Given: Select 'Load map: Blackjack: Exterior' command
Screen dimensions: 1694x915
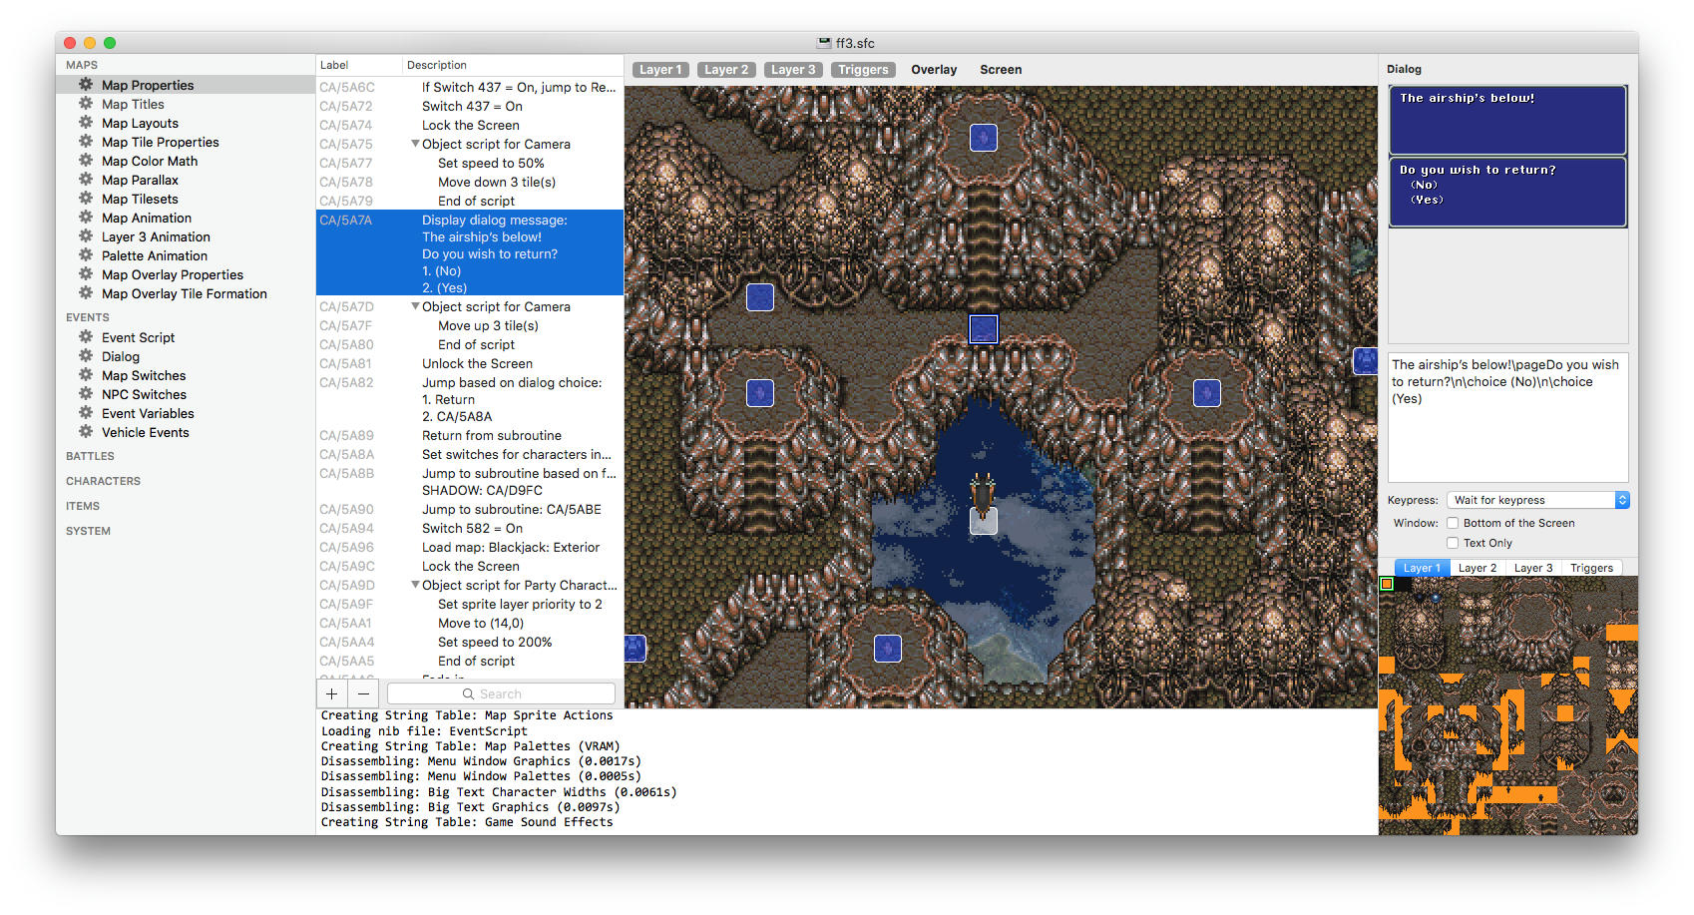Looking at the screenshot, I should (x=470, y=547).
